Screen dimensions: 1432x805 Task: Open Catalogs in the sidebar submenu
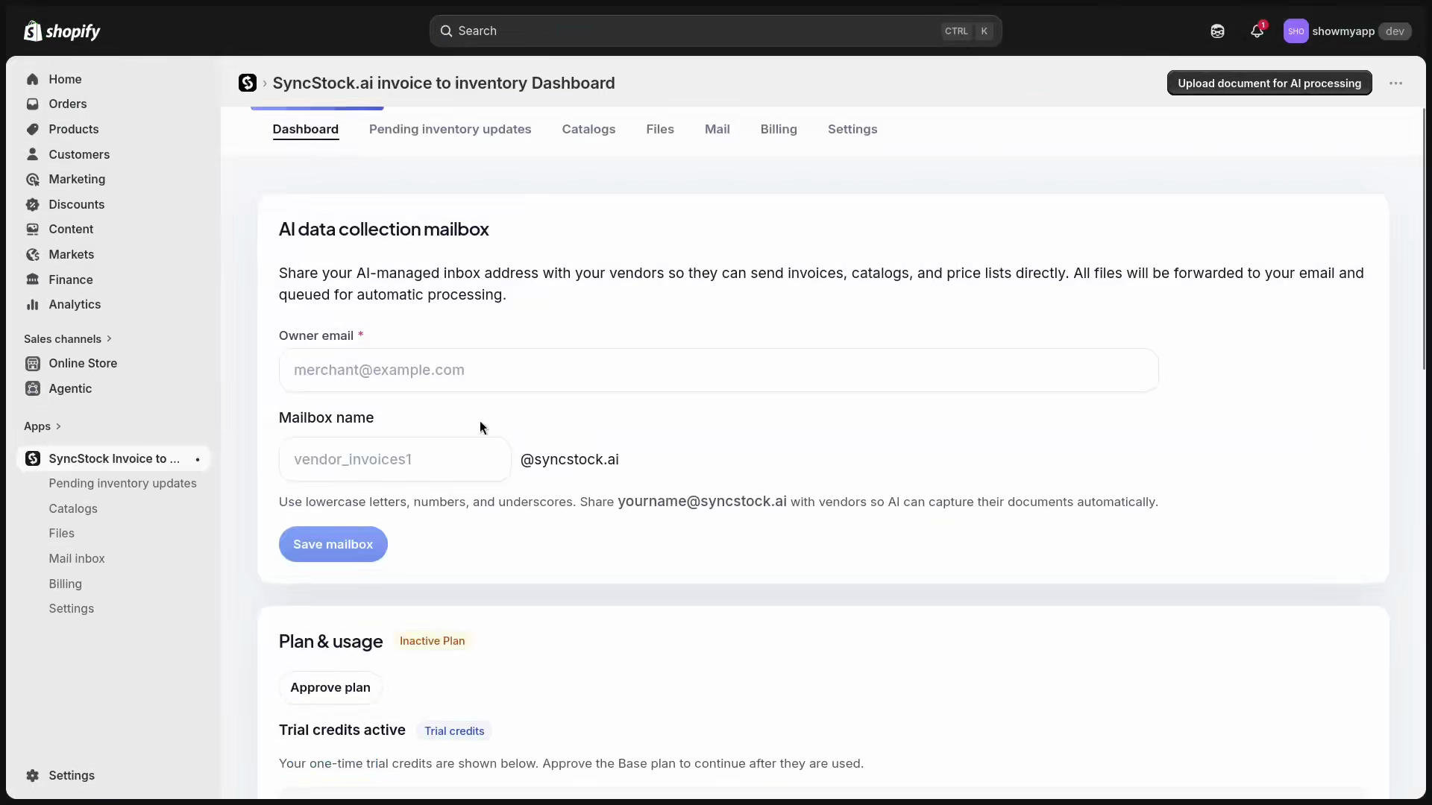click(73, 508)
